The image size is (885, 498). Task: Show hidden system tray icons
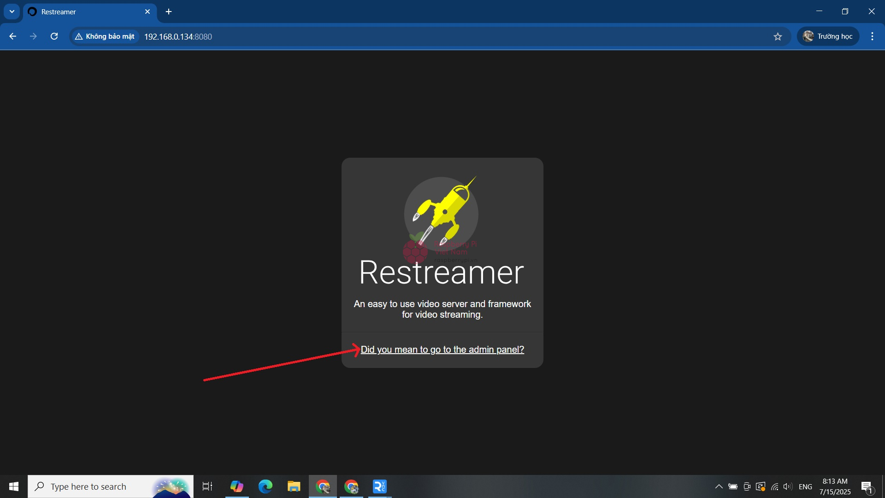click(x=719, y=486)
